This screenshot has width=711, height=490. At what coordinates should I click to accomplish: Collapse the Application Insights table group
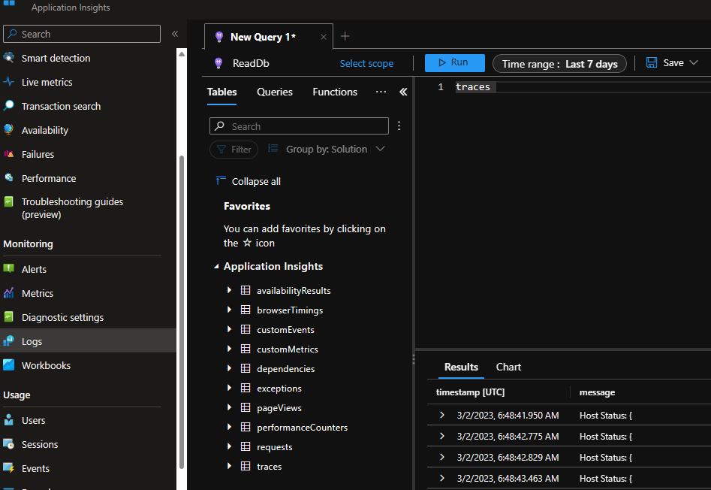[216, 266]
